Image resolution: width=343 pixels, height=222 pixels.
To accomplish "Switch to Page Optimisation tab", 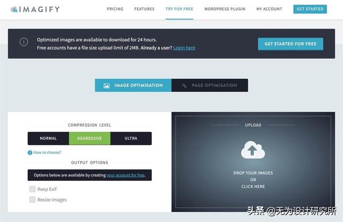I will [210, 85].
